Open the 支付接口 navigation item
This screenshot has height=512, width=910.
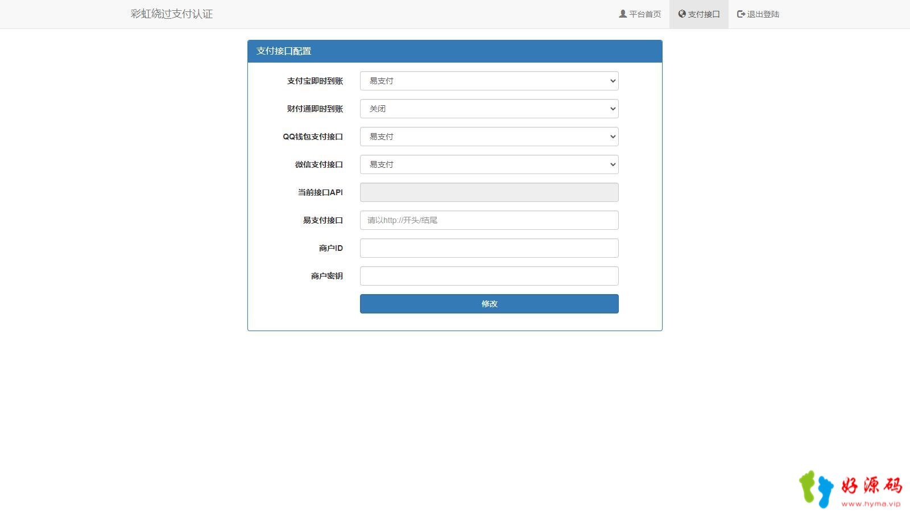699,14
